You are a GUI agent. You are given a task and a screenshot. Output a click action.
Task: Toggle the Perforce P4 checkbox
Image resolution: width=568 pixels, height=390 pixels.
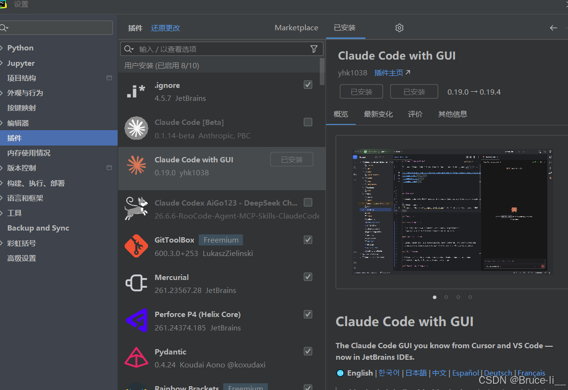click(308, 314)
